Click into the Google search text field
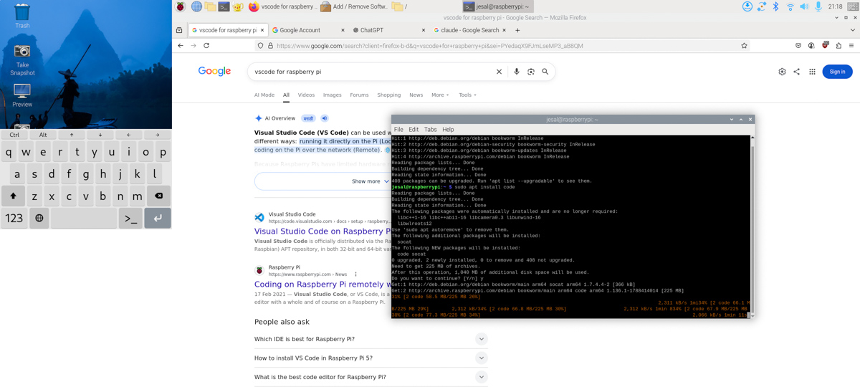 (x=373, y=72)
